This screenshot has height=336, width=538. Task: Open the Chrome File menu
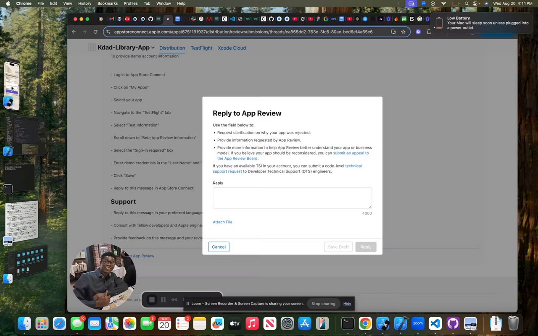40,3
